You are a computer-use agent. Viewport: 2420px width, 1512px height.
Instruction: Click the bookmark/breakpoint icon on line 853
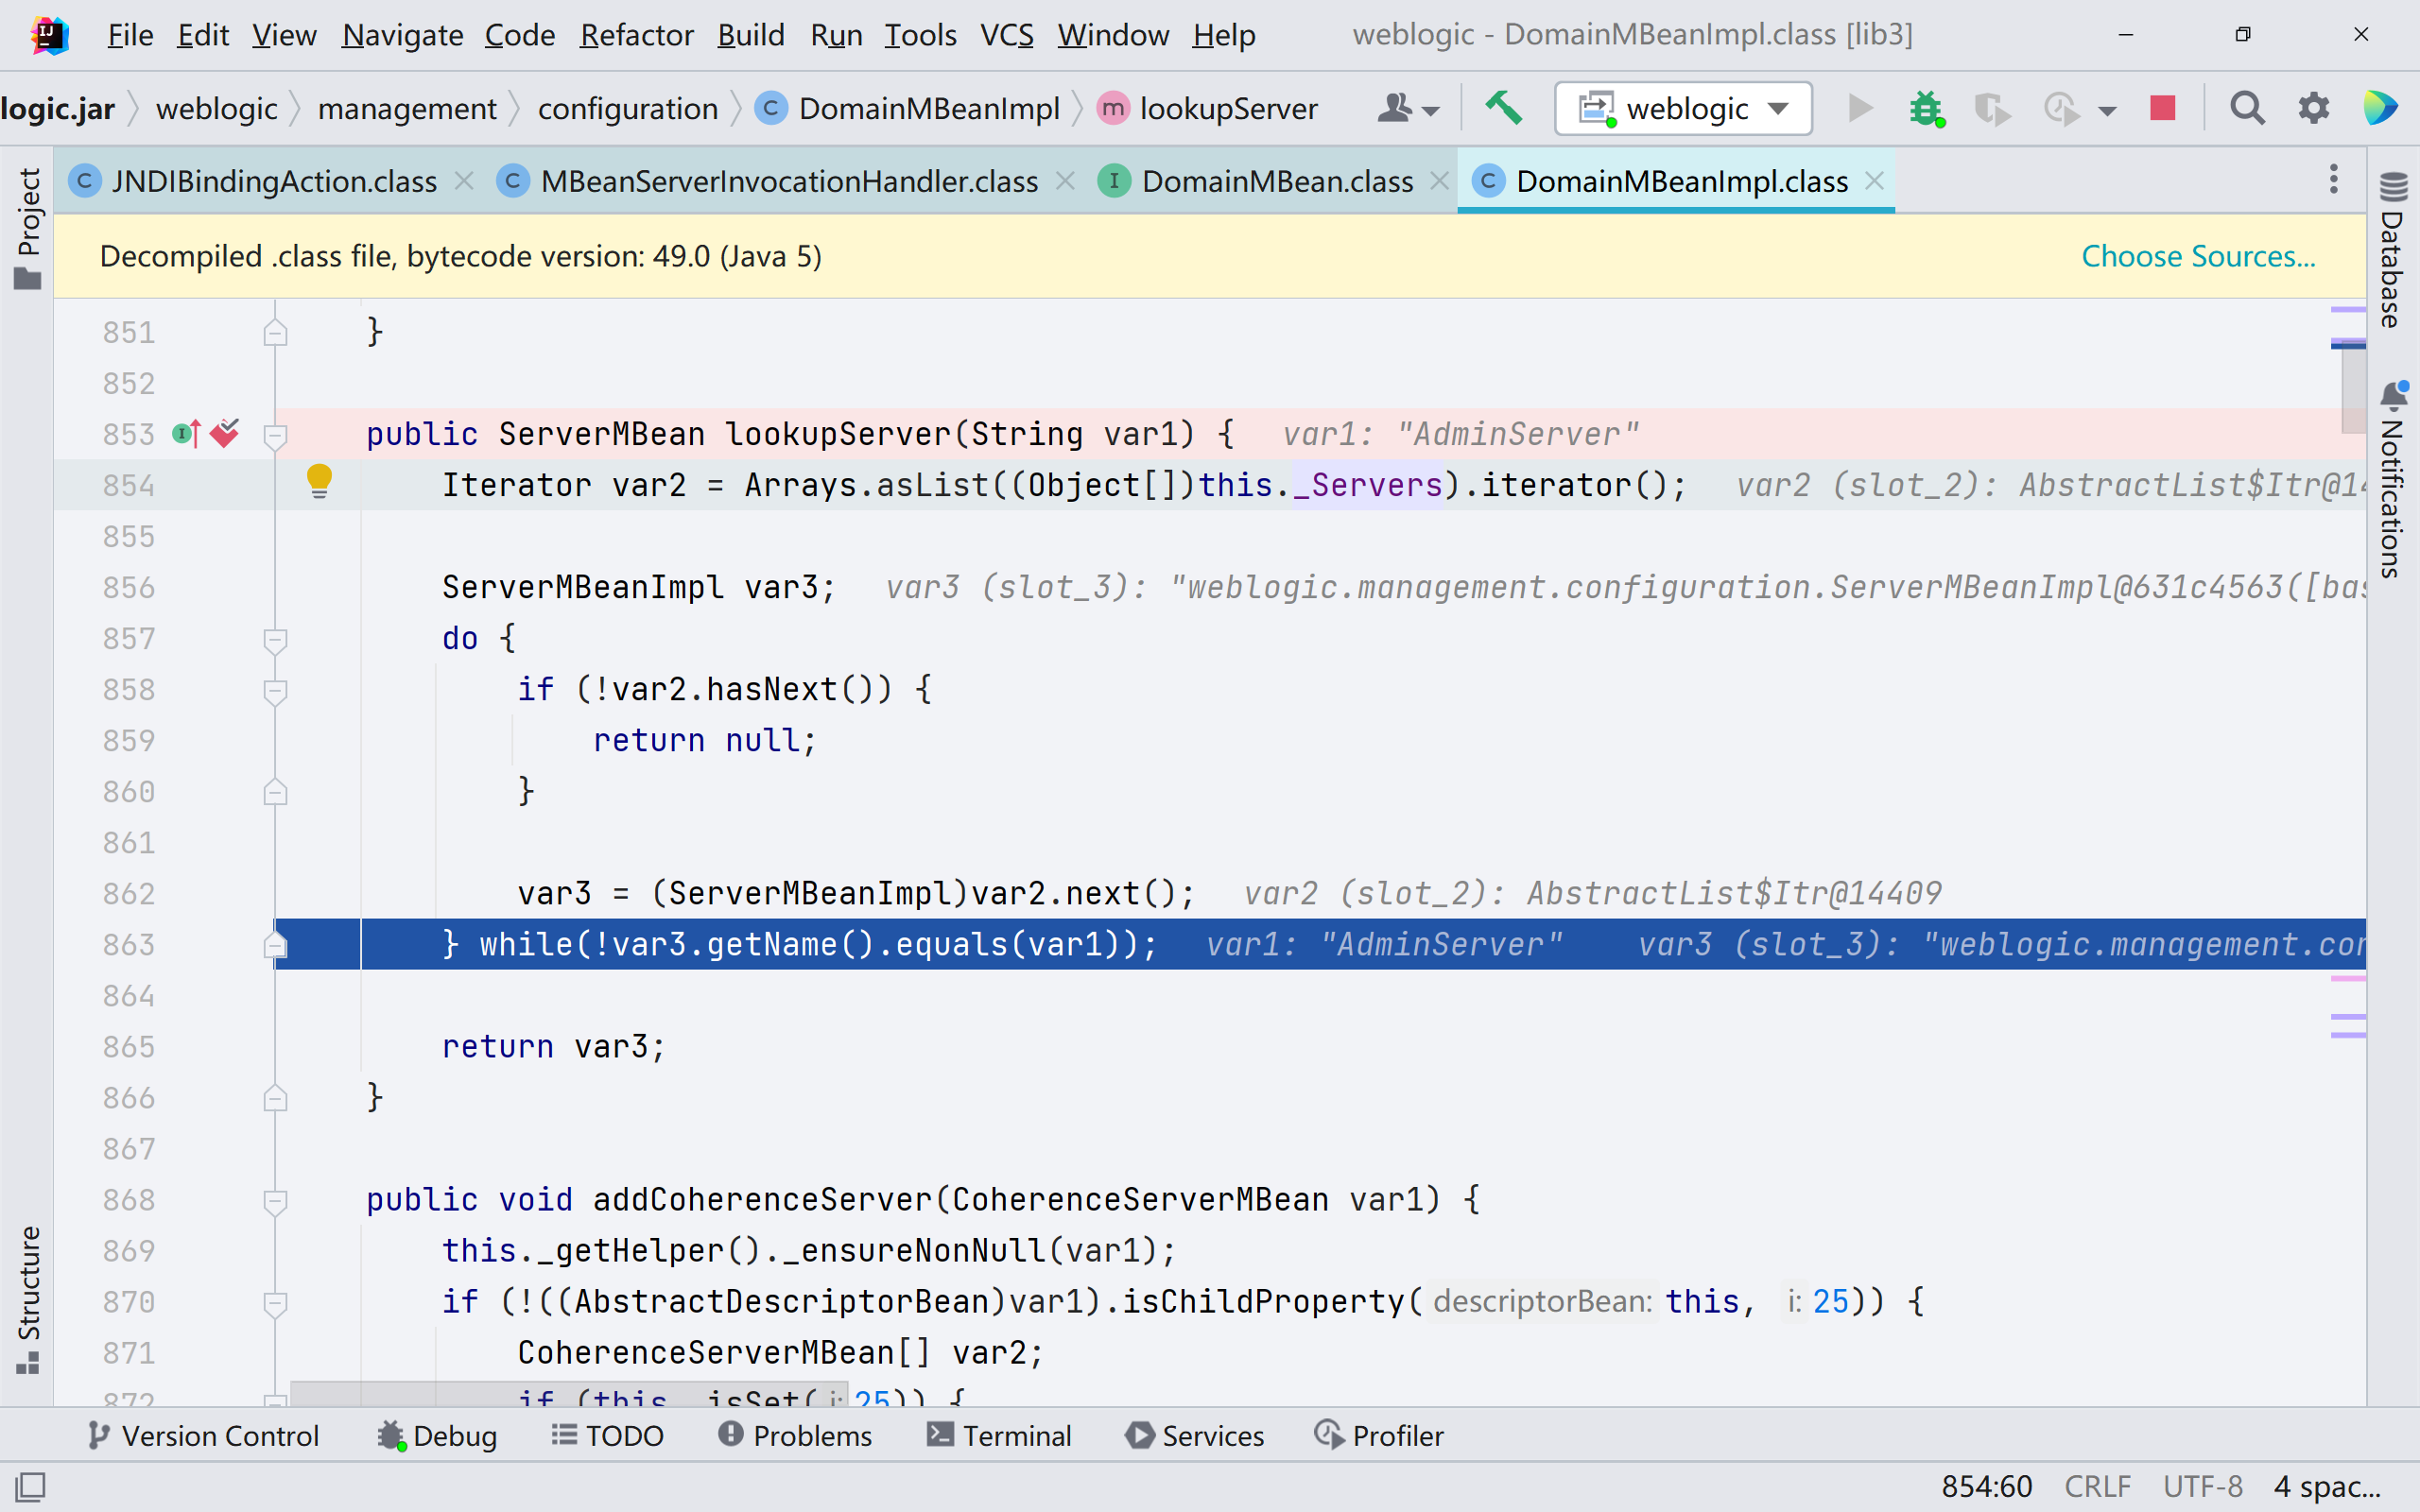point(223,432)
